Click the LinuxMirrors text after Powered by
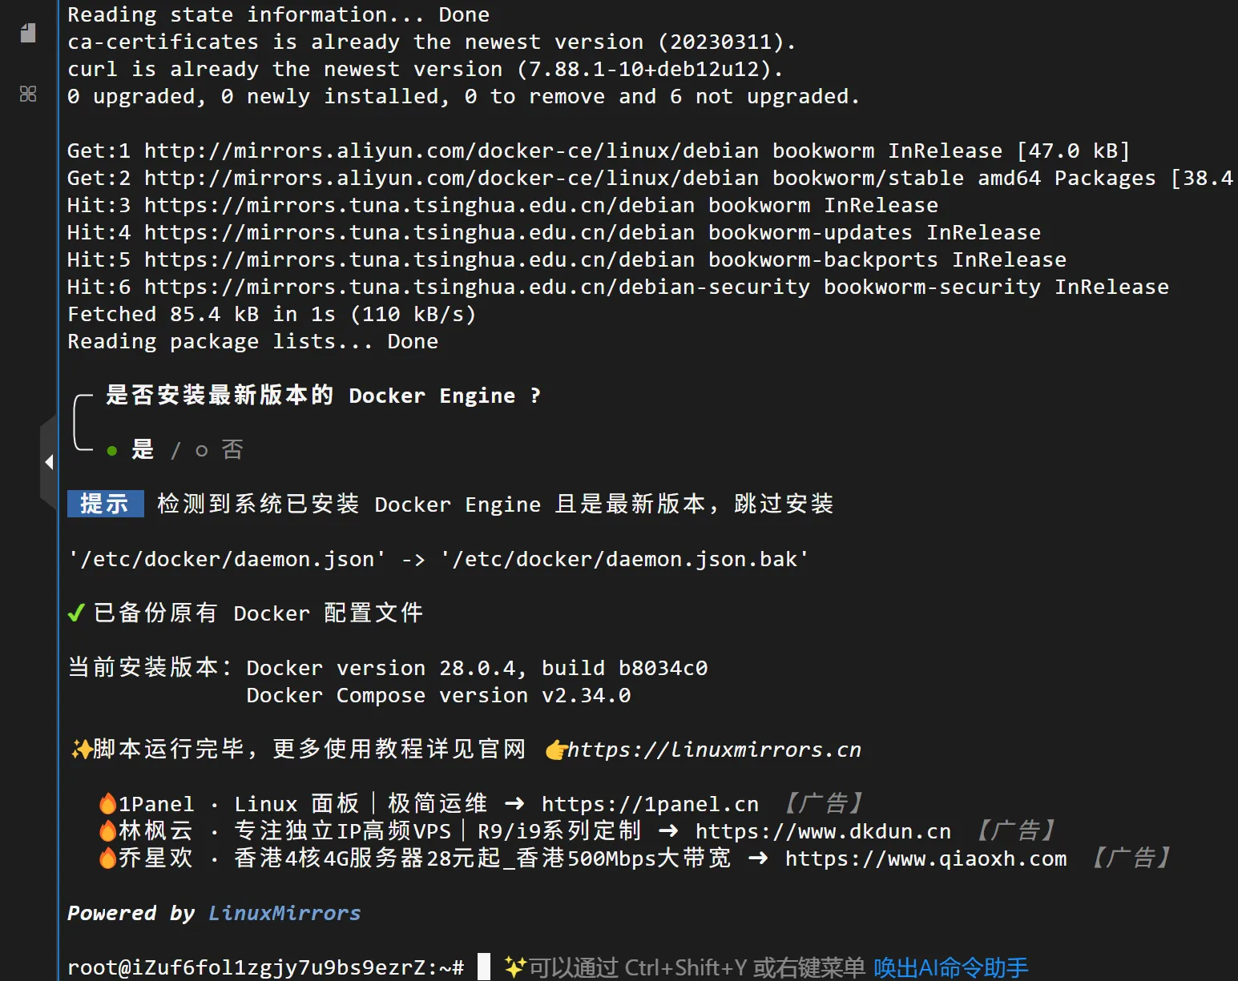 (284, 913)
